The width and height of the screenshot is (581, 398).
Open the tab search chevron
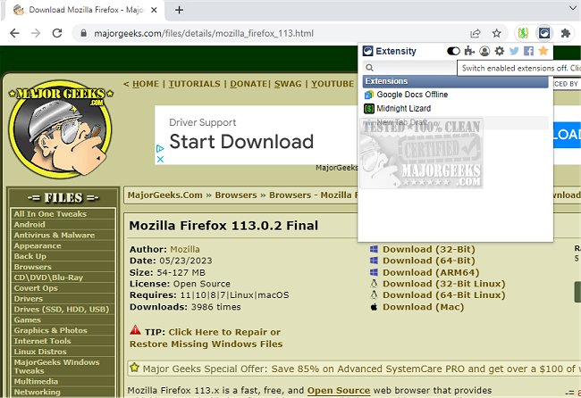pyautogui.click(x=573, y=7)
